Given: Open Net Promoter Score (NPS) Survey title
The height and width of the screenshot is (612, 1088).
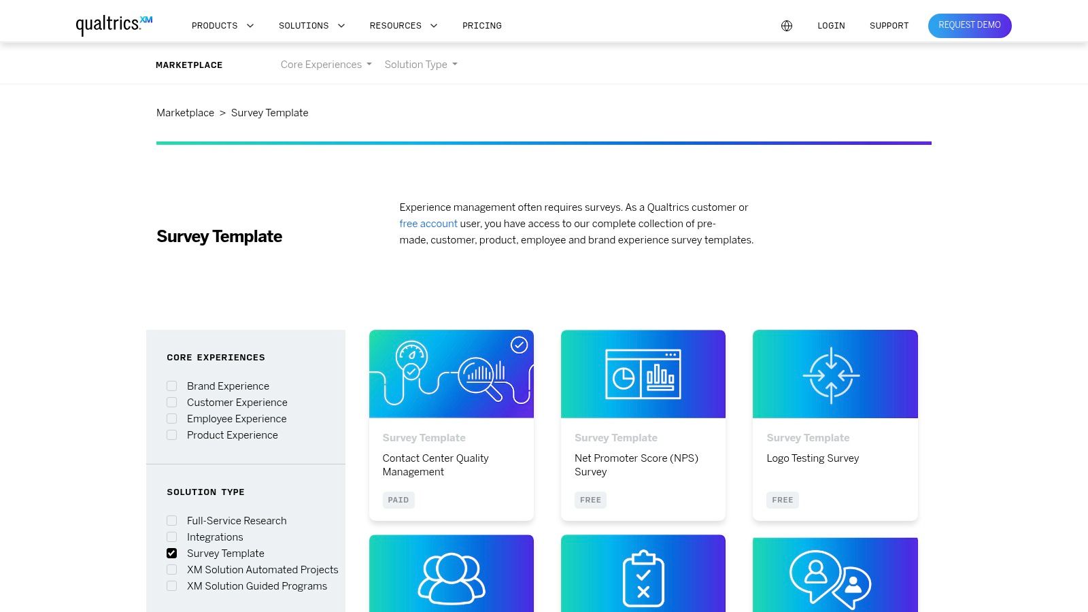Looking at the screenshot, I should [x=636, y=465].
